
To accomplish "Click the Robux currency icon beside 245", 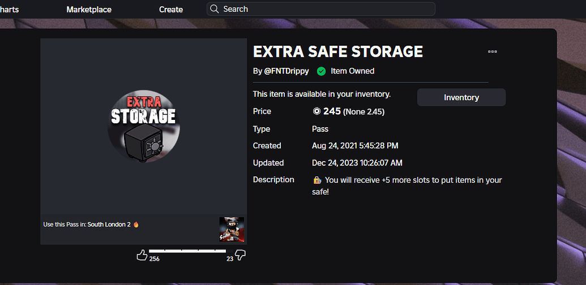I will (x=316, y=111).
